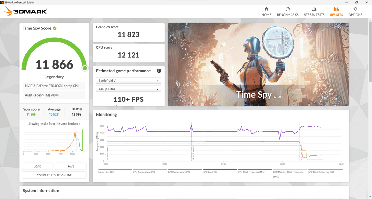This screenshot has width=372, height=199.
Task: Click the SAVE button
Action: pyautogui.click(x=71, y=166)
